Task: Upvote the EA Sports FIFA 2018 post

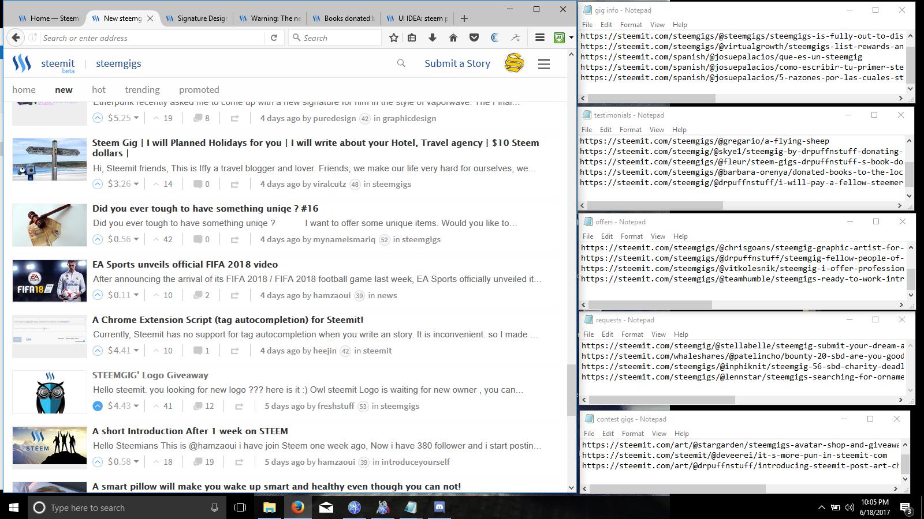Action: 98,295
